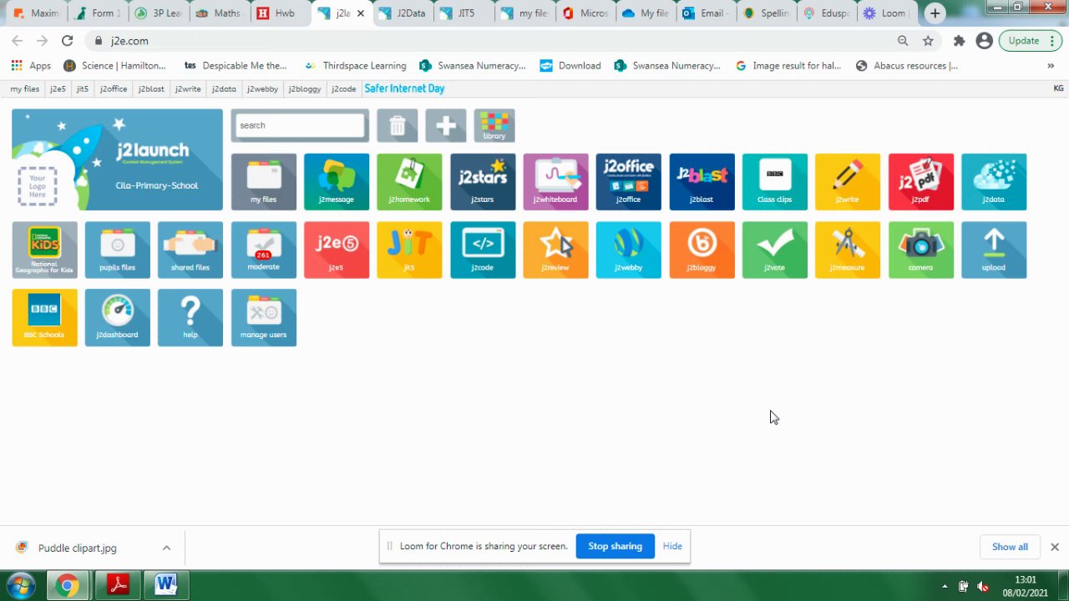The width and height of the screenshot is (1069, 601).
Task: Open the Thirdspace Learning bookmark
Action: (x=356, y=65)
